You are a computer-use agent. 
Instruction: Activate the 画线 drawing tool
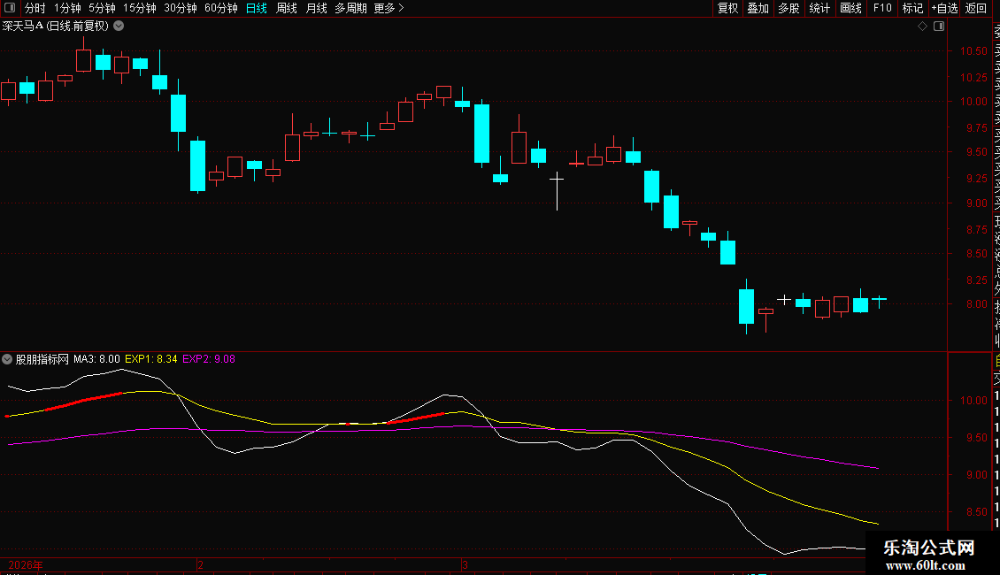[x=850, y=8]
